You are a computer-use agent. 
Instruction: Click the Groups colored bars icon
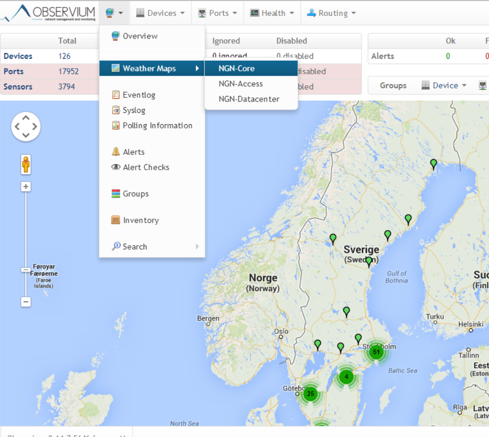(116, 193)
